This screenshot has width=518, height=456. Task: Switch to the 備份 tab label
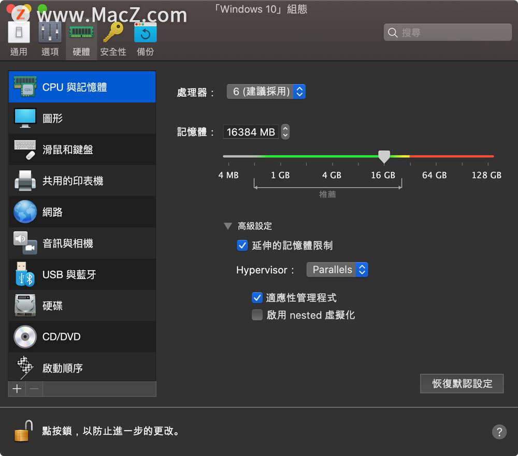point(146,52)
